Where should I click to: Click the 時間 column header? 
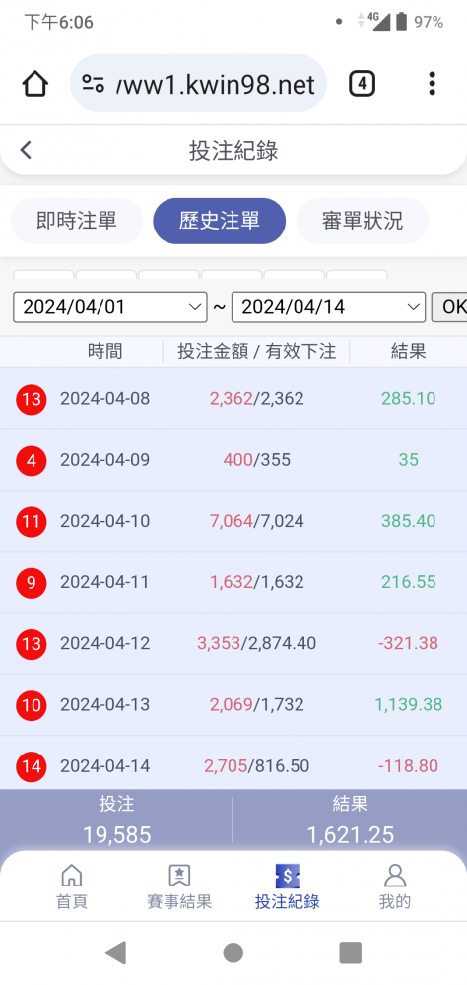pos(105,352)
